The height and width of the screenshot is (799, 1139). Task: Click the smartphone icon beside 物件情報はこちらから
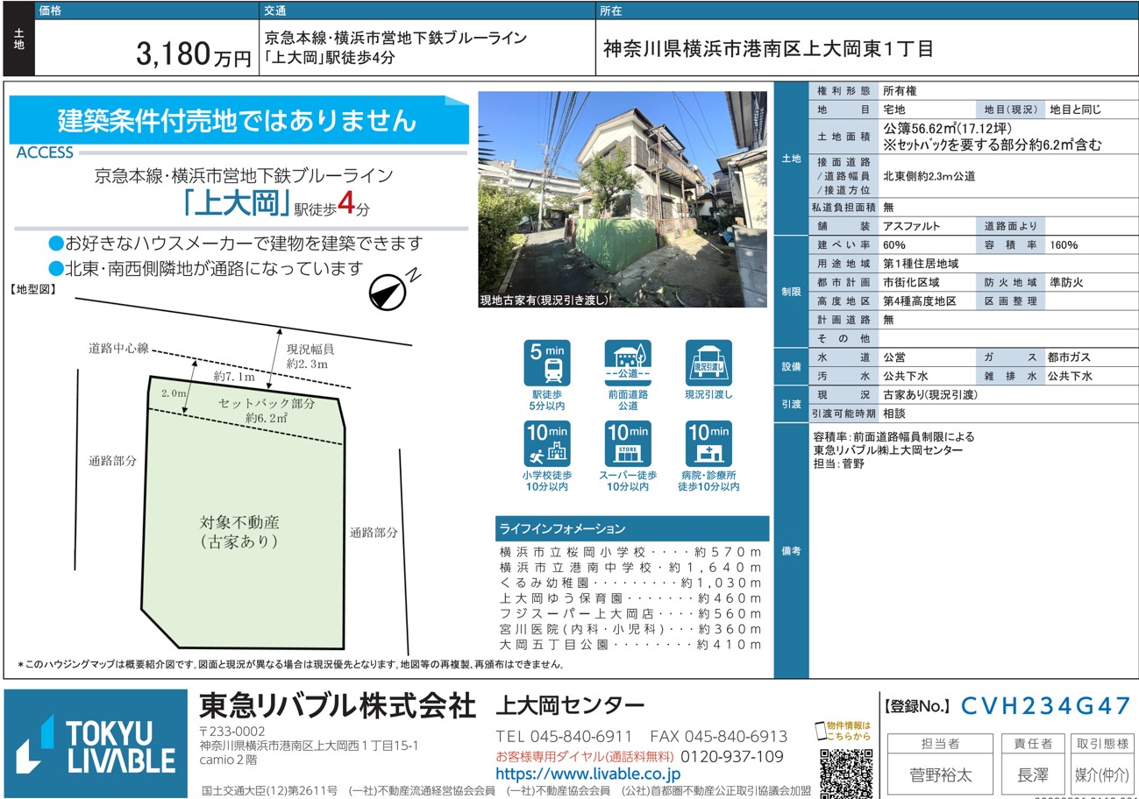pos(821,730)
